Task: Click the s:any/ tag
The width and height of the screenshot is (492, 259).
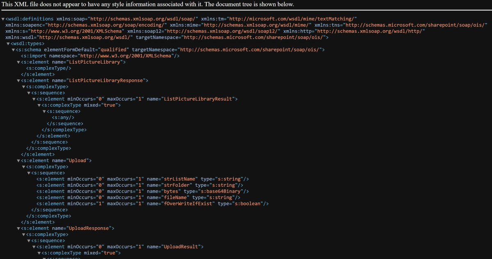Action: tap(63, 117)
